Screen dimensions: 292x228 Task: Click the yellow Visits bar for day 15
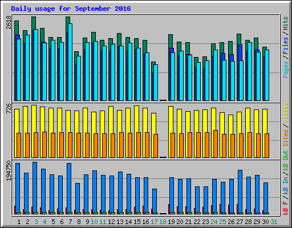tap(136, 131)
